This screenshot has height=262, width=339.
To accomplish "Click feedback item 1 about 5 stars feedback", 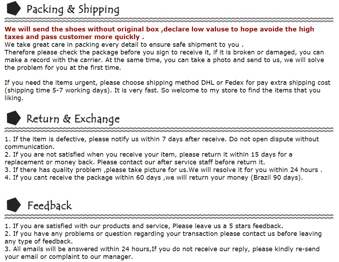I will [x=144, y=226].
